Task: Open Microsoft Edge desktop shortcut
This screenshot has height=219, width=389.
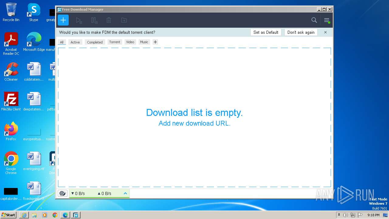Action: tap(34, 42)
